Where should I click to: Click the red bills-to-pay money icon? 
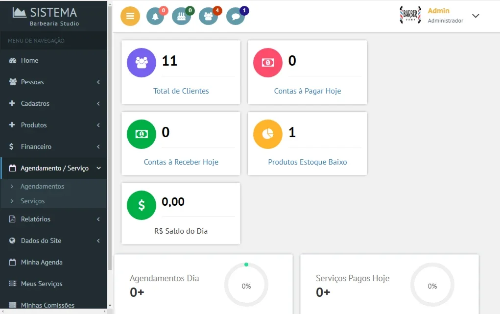[x=268, y=63]
